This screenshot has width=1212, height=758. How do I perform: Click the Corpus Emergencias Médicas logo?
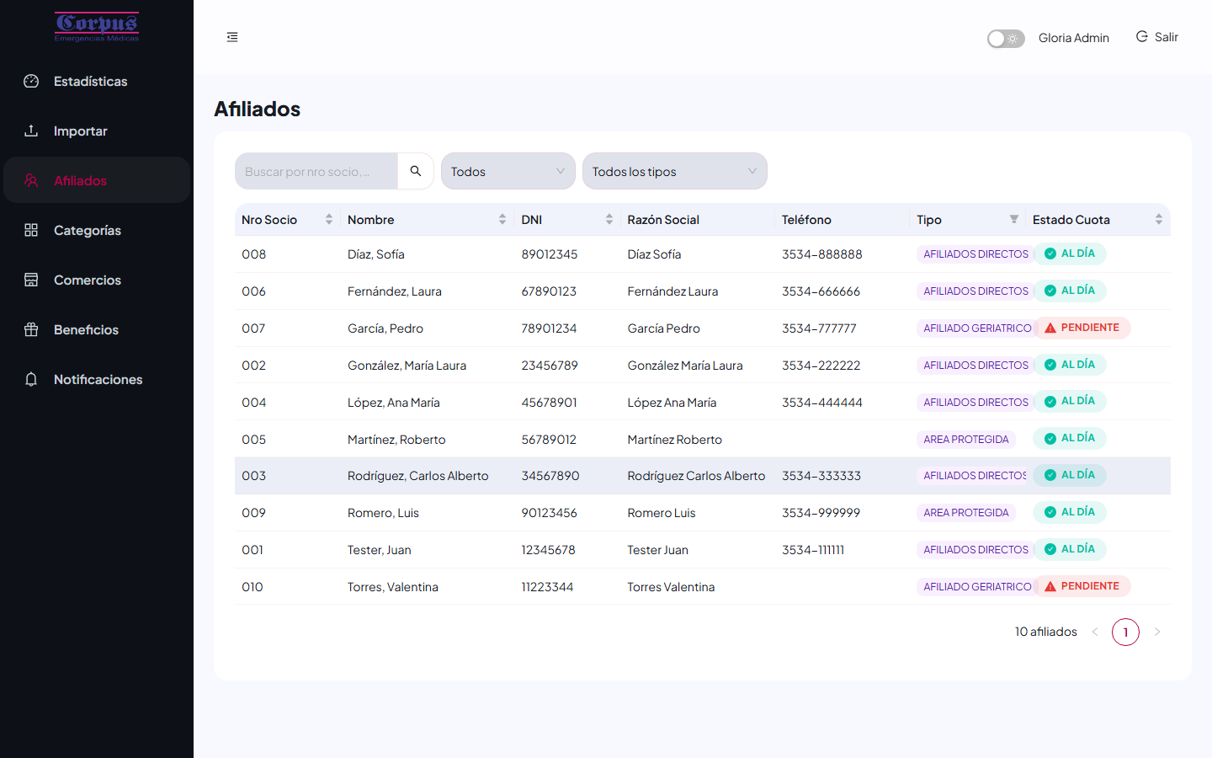(x=97, y=27)
